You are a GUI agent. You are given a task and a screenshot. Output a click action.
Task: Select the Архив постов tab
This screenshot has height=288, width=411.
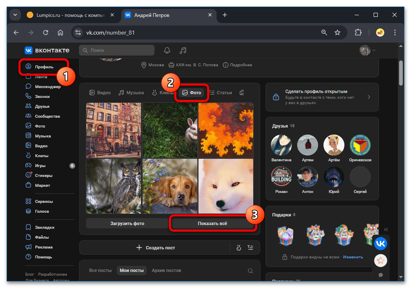coord(166,270)
